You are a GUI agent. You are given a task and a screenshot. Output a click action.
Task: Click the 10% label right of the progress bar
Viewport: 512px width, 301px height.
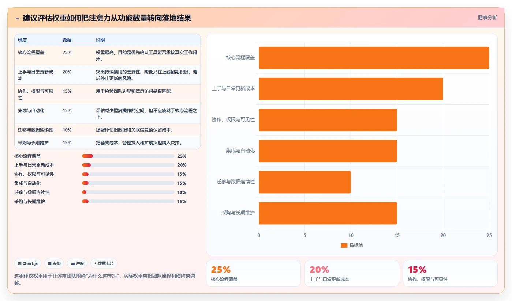(182, 193)
